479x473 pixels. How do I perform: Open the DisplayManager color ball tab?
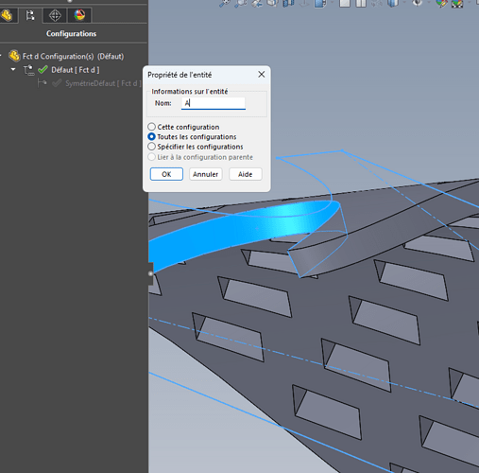click(79, 15)
